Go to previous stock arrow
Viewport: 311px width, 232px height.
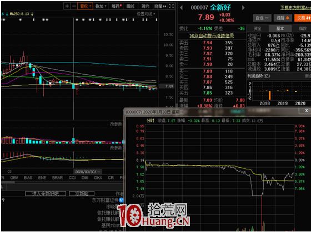(x=181, y=8)
